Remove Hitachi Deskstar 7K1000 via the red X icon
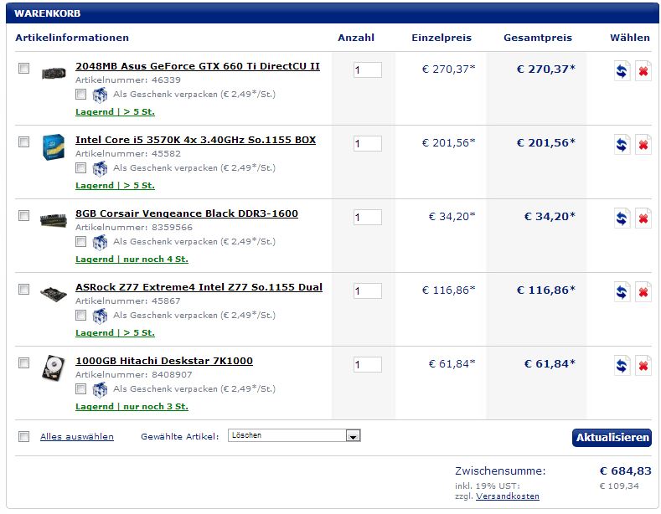661x514 pixels. tap(643, 366)
